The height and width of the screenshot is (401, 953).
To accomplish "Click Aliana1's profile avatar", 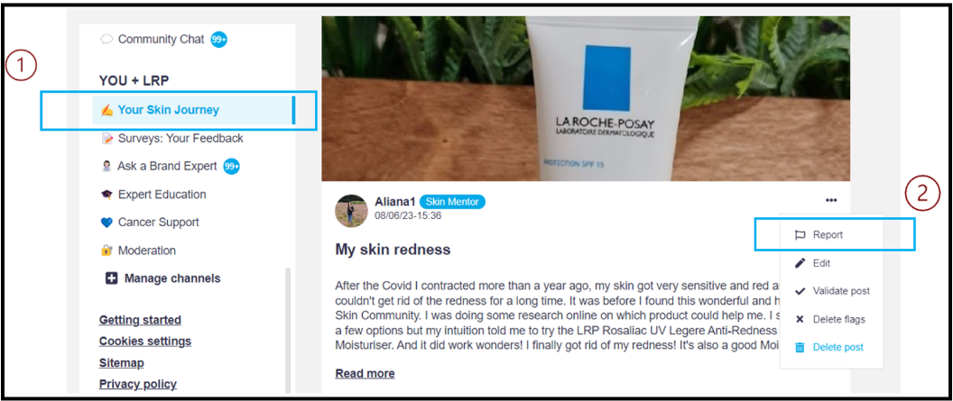I will point(351,211).
